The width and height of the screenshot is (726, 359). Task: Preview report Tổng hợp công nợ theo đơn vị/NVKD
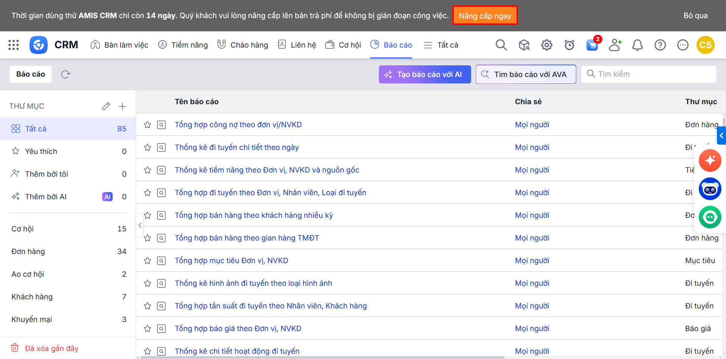pos(161,125)
